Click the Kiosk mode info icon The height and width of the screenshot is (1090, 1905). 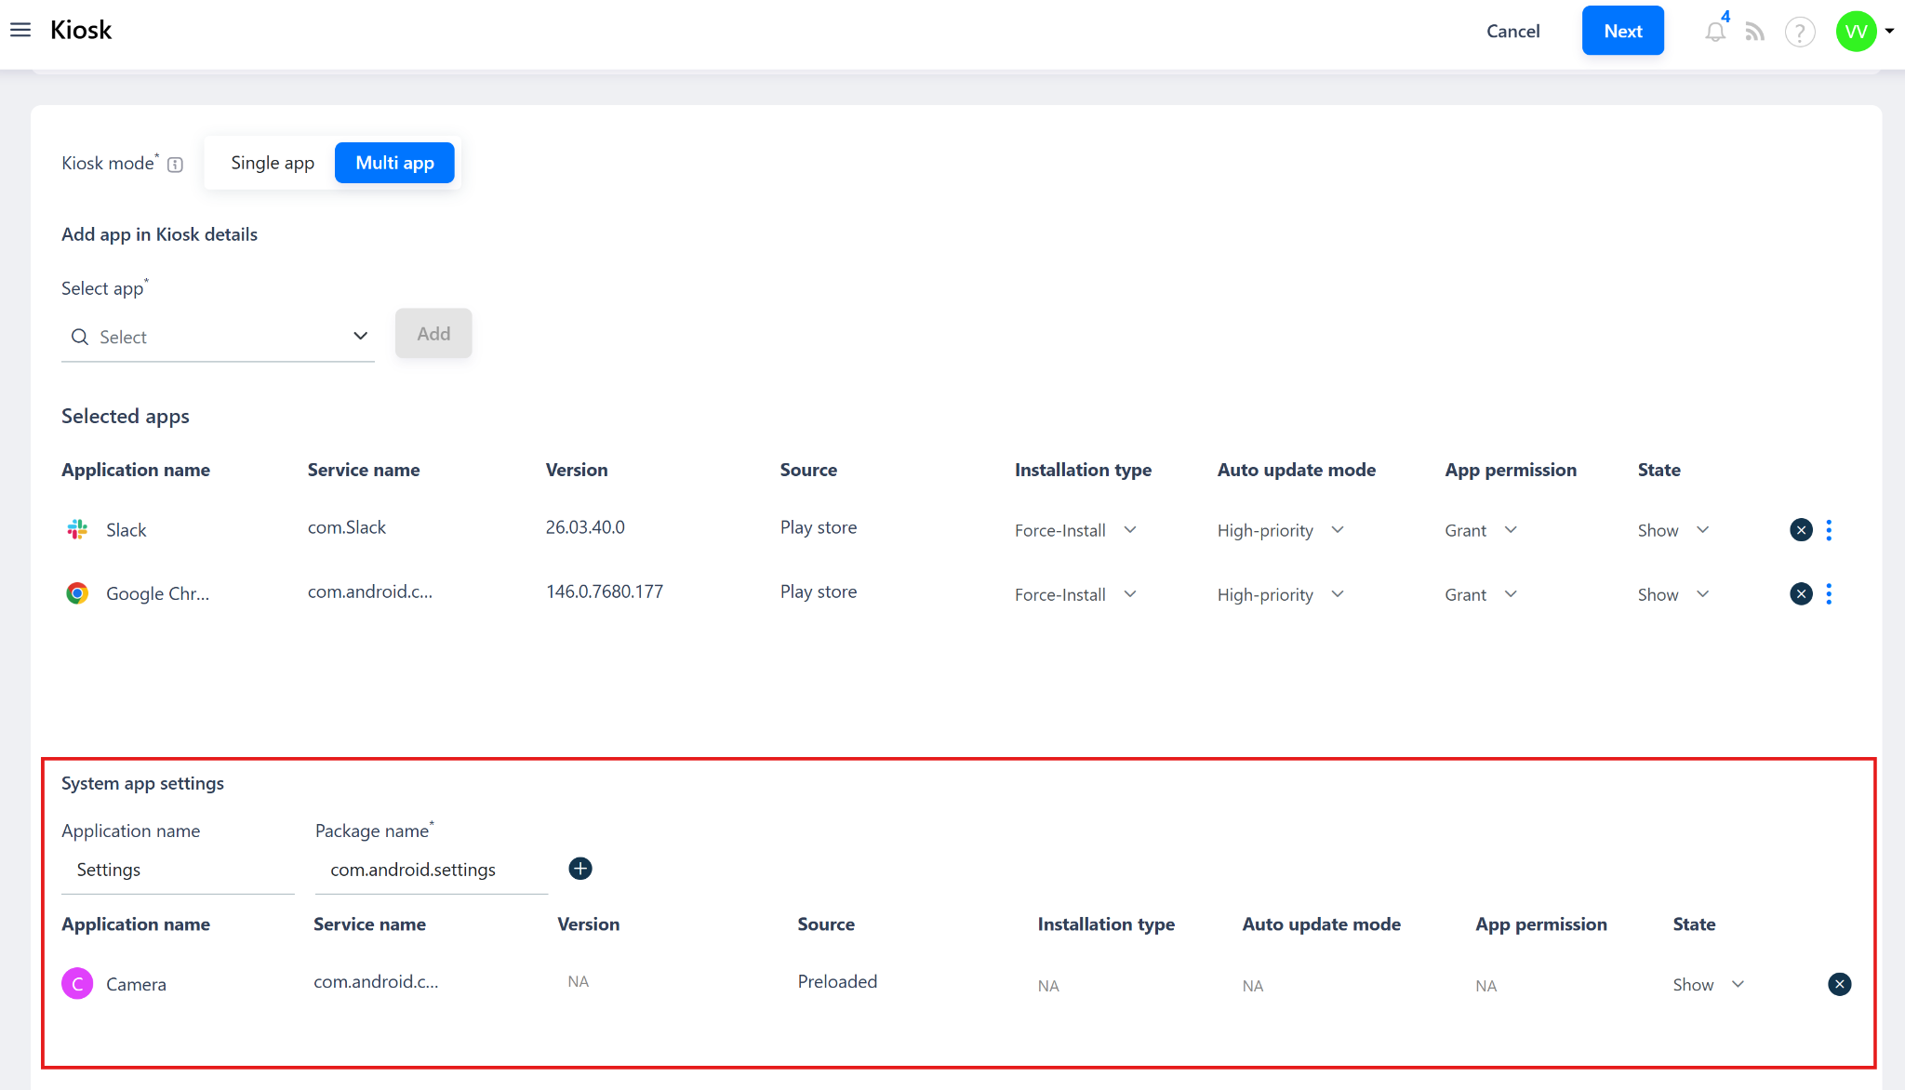click(x=175, y=165)
